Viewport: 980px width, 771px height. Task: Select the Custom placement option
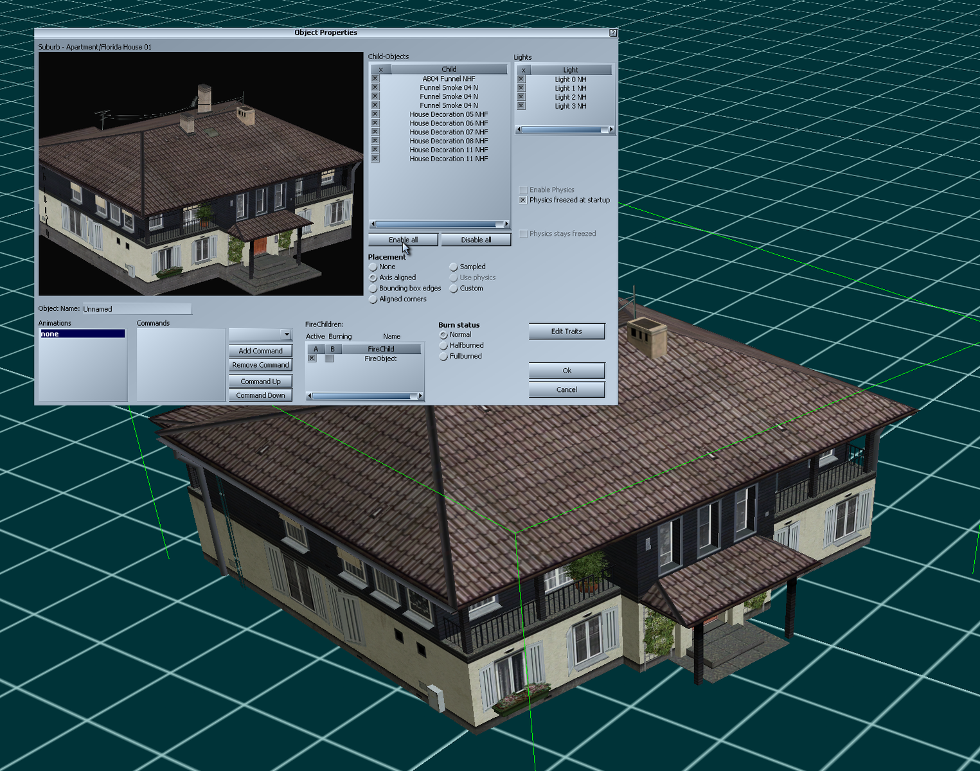[454, 288]
